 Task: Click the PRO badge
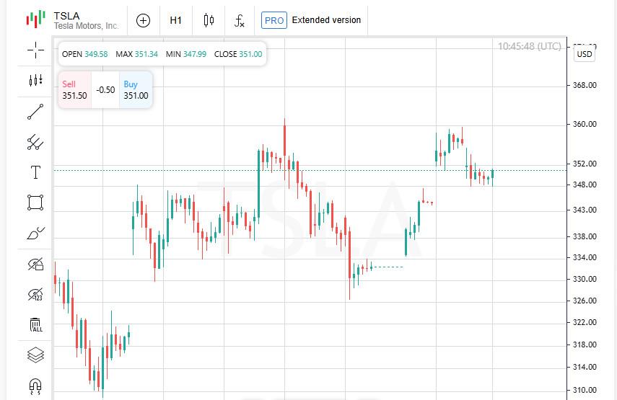[274, 20]
